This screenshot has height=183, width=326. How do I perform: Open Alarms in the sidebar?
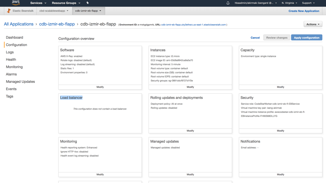pyautogui.click(x=11, y=74)
